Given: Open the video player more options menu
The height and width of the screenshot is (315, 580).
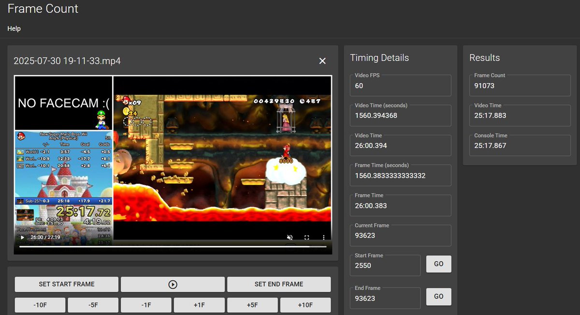Looking at the screenshot, I should coord(324,238).
